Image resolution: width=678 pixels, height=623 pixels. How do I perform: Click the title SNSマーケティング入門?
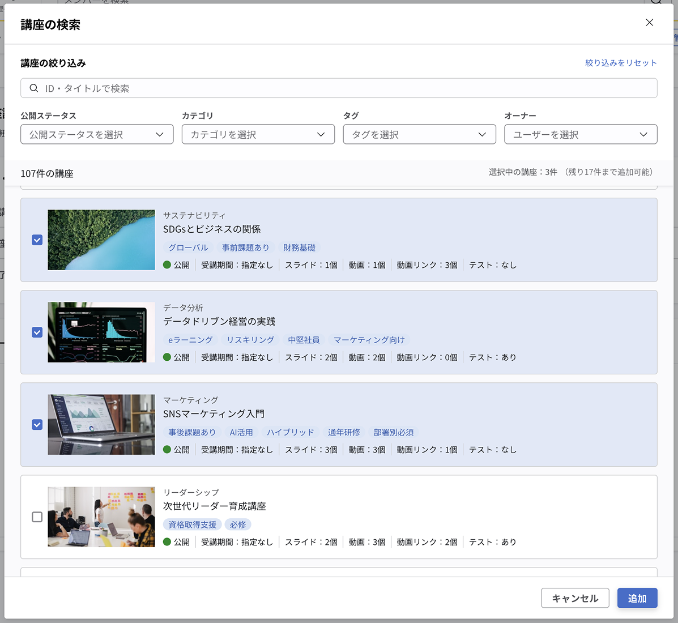(214, 414)
